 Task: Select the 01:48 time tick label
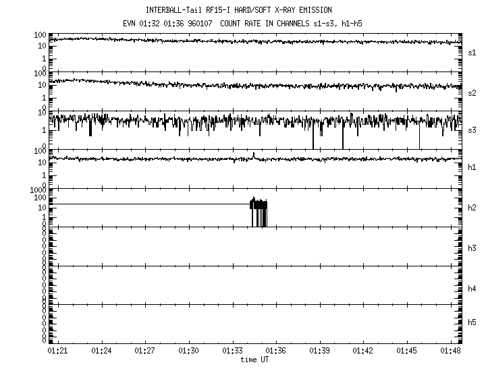(451, 351)
